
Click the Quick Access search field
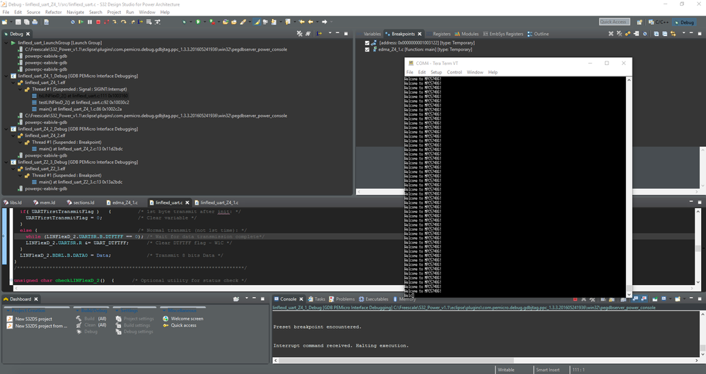pyautogui.click(x=613, y=22)
